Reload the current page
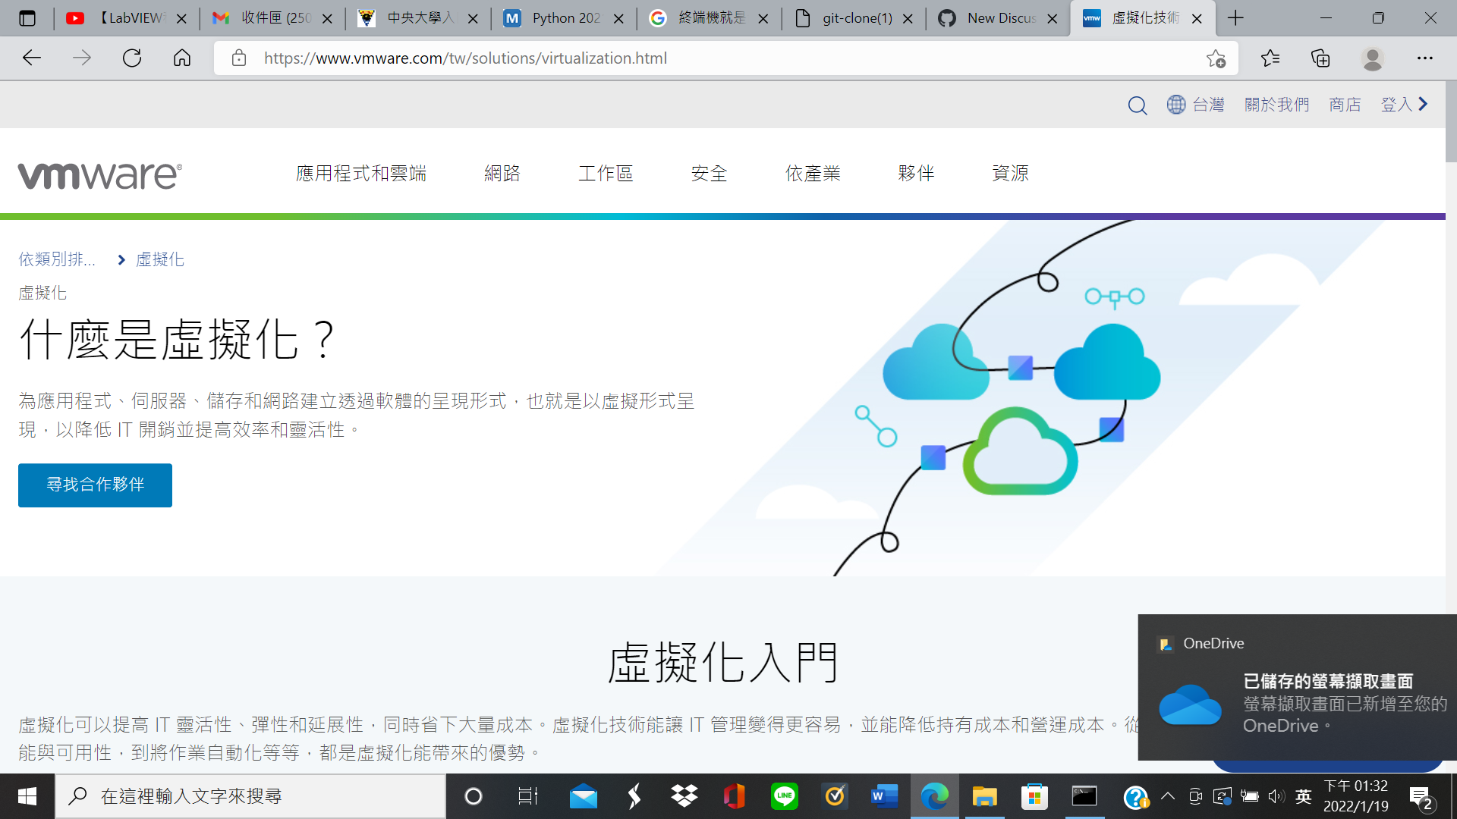This screenshot has width=1457, height=819. coord(131,58)
